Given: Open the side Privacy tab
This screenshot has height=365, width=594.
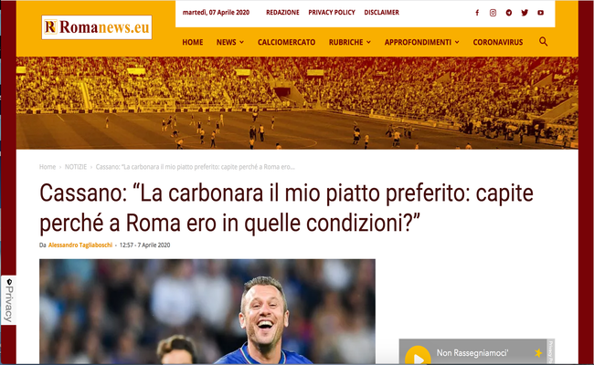Looking at the screenshot, I should [x=8, y=300].
